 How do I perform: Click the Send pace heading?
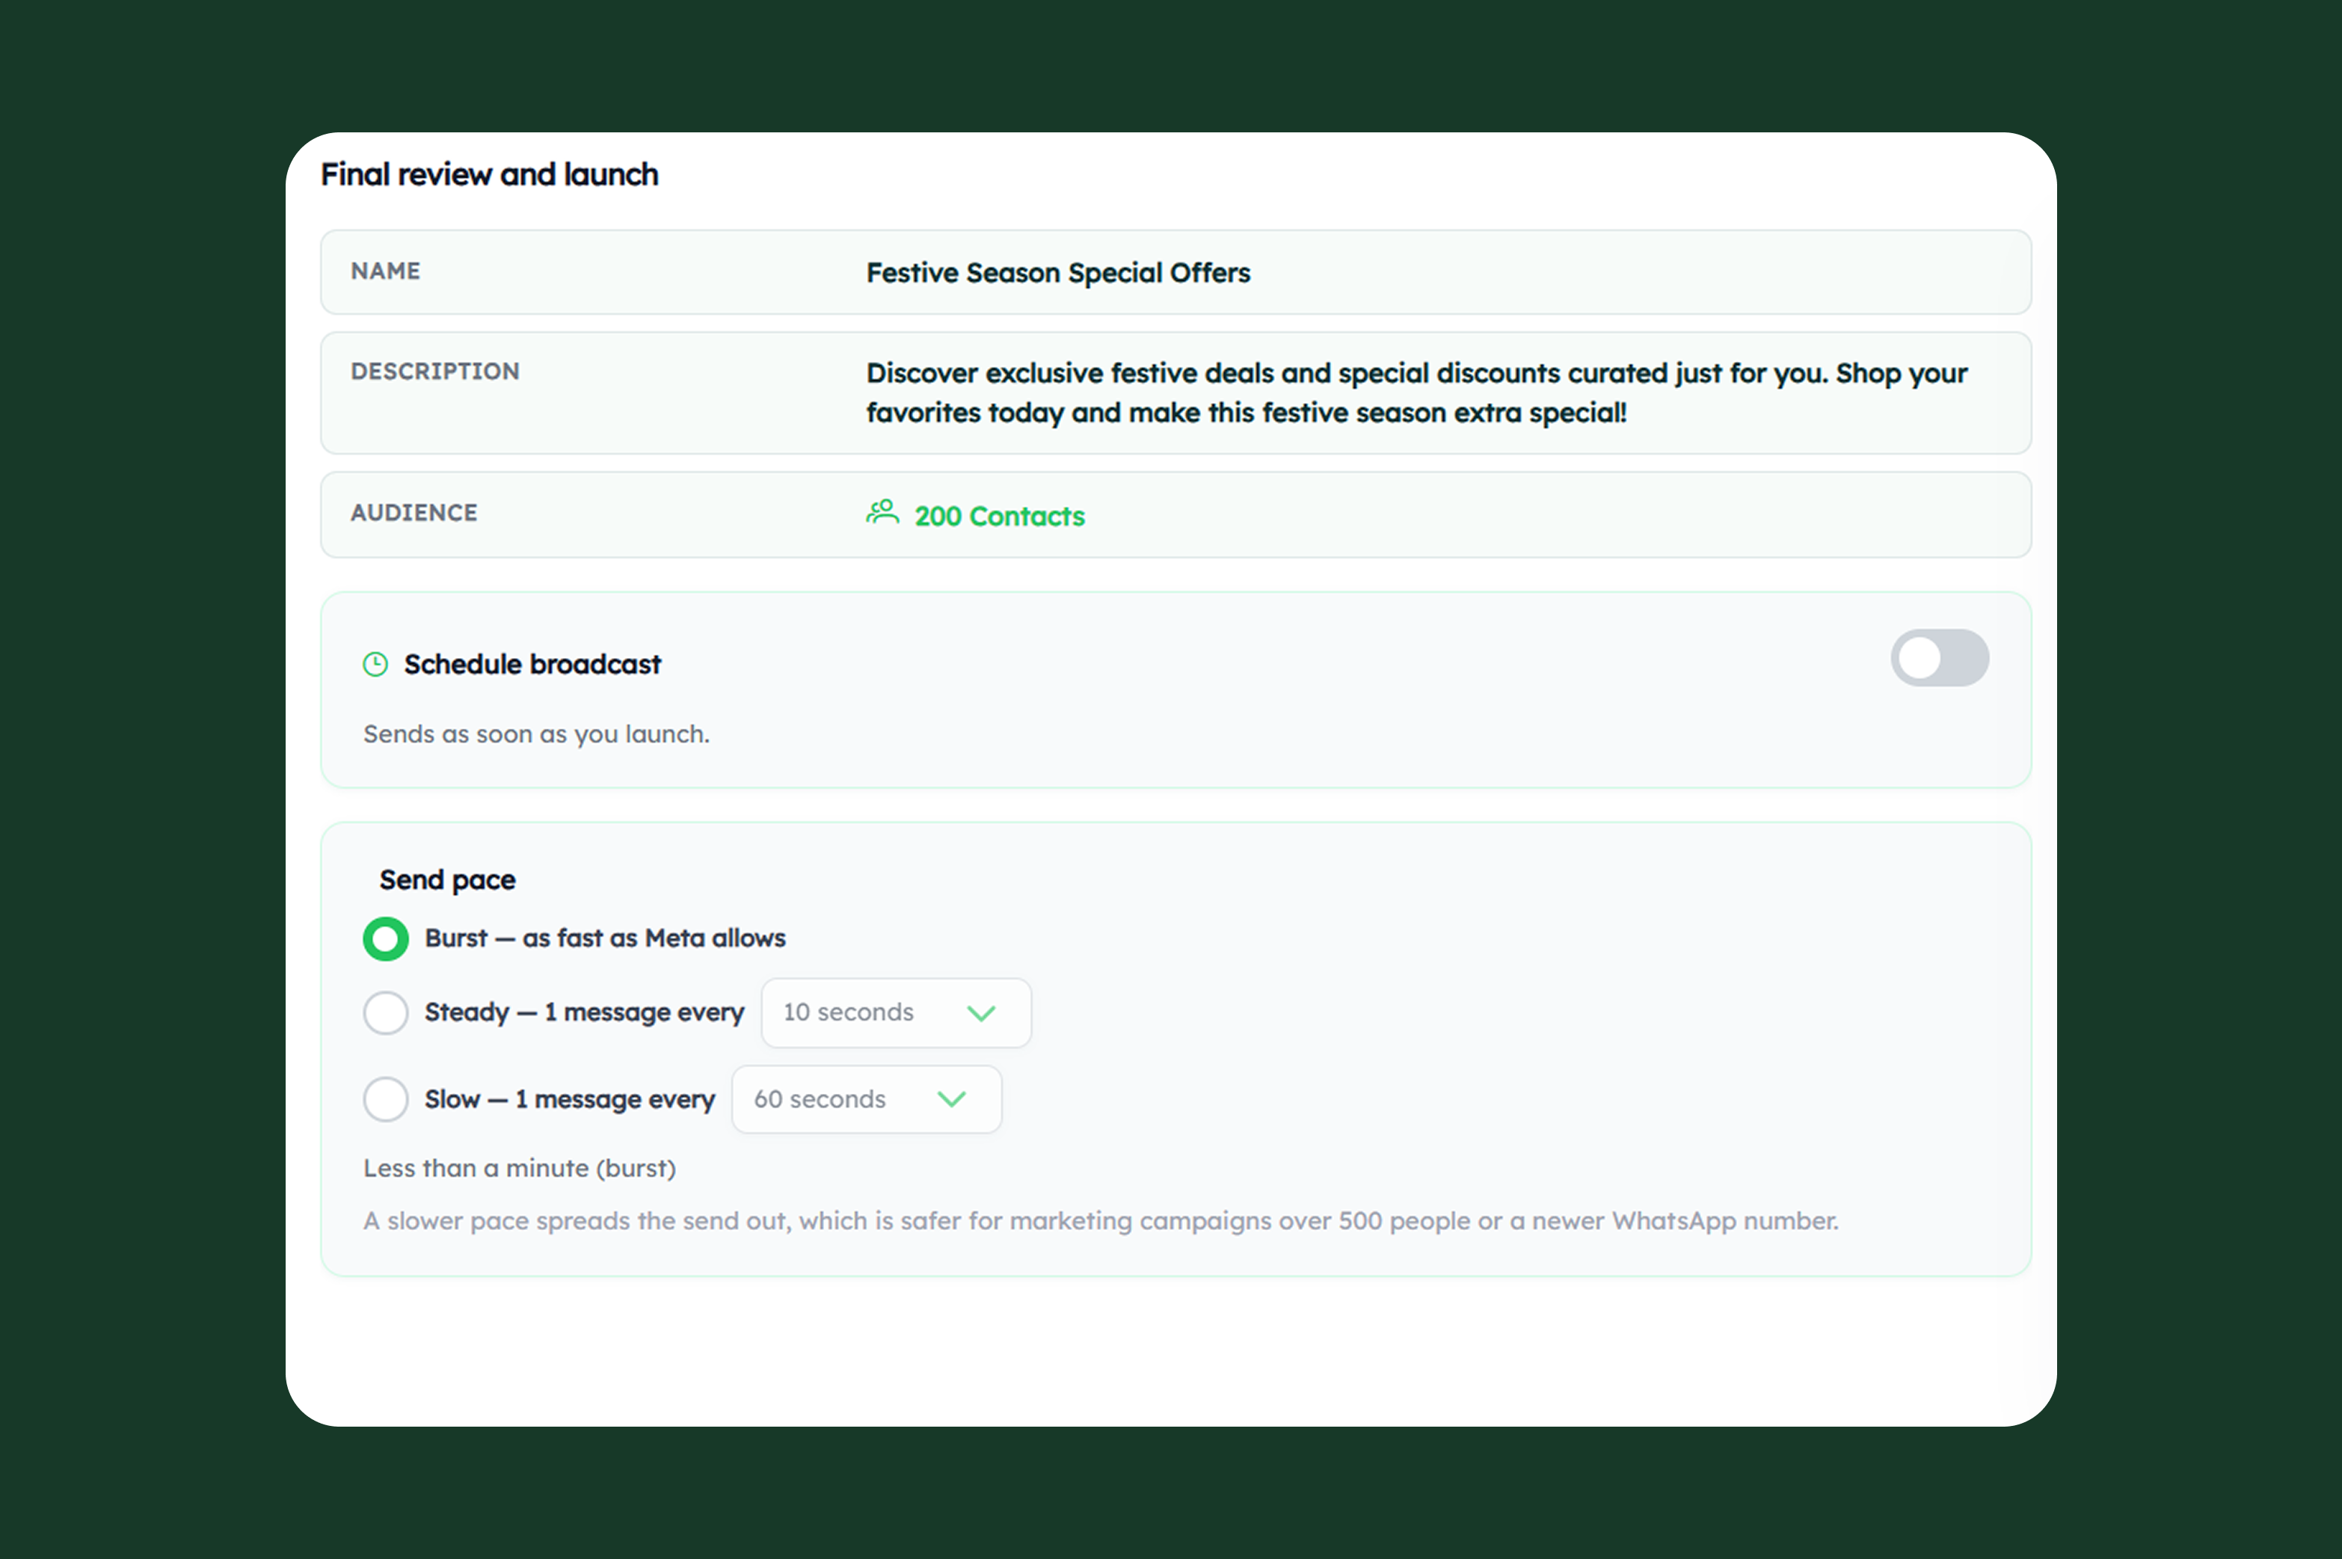click(x=447, y=880)
